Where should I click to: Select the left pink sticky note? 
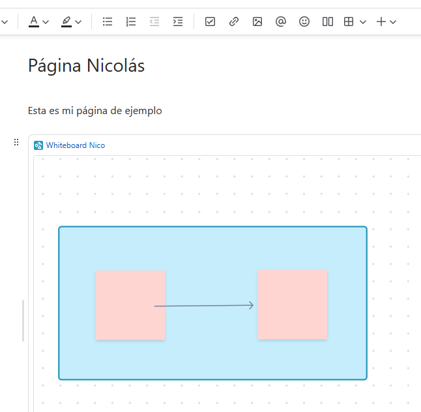130,305
